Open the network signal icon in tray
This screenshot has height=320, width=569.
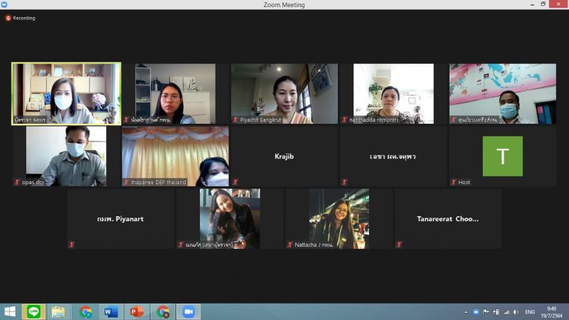(x=506, y=312)
